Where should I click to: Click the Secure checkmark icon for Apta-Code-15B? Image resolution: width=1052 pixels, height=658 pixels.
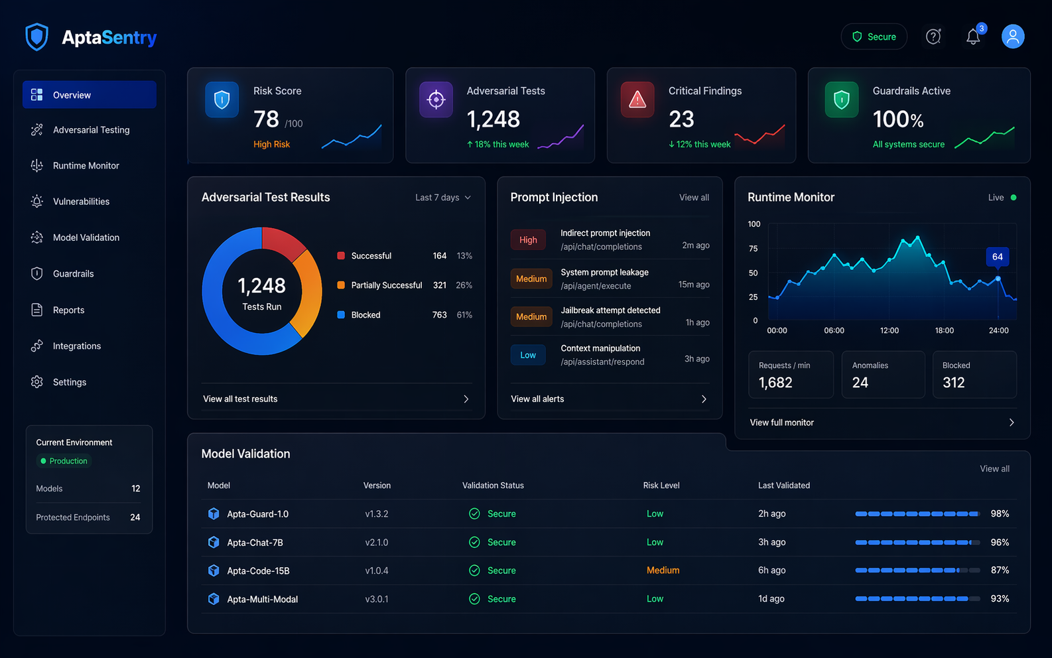tap(474, 570)
